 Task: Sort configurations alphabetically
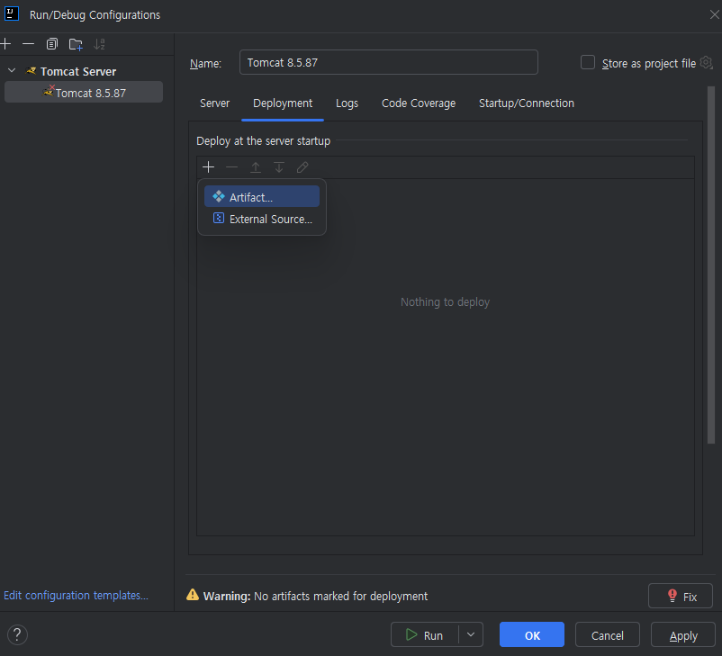tap(99, 44)
